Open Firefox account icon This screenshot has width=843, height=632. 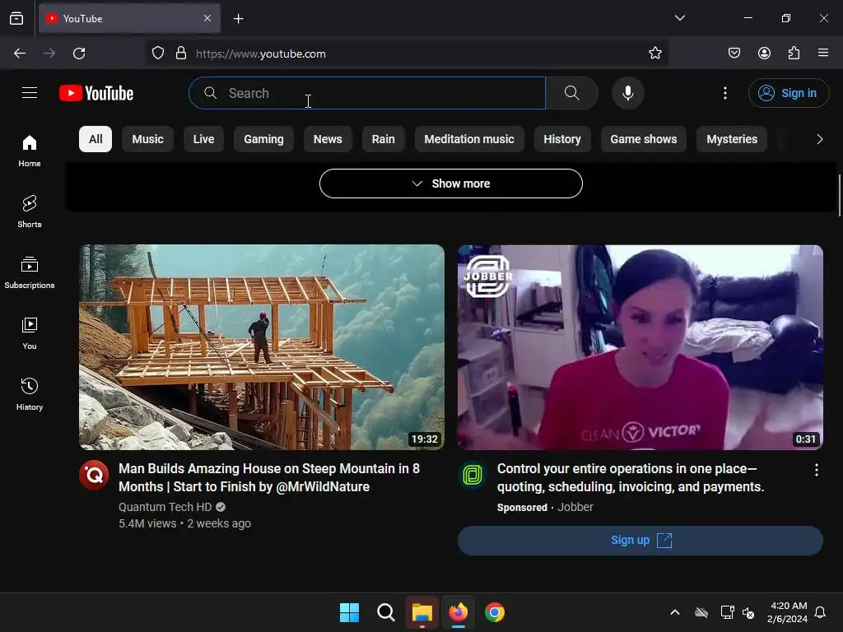(x=764, y=53)
